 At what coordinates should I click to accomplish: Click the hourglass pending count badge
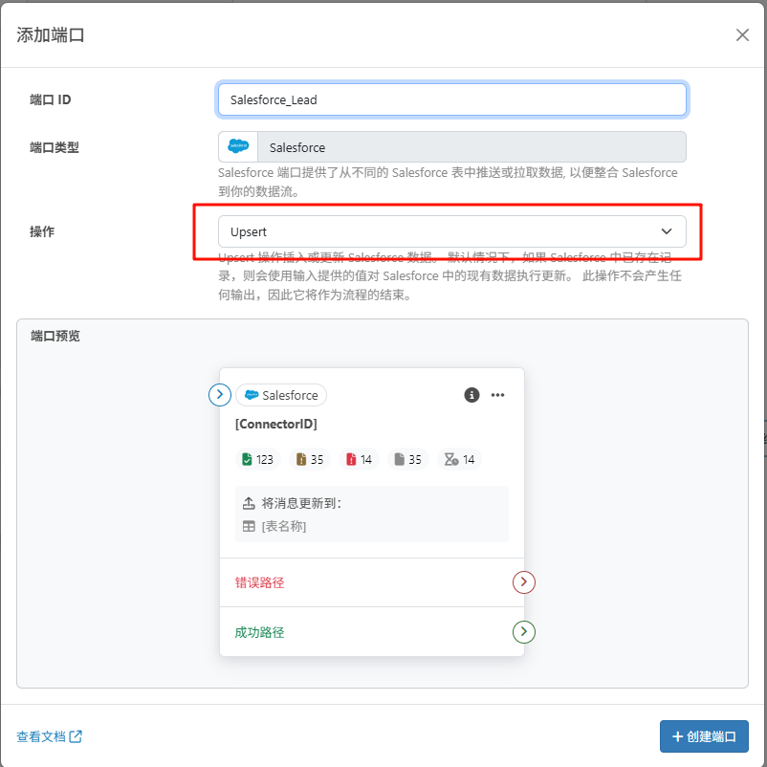click(459, 459)
